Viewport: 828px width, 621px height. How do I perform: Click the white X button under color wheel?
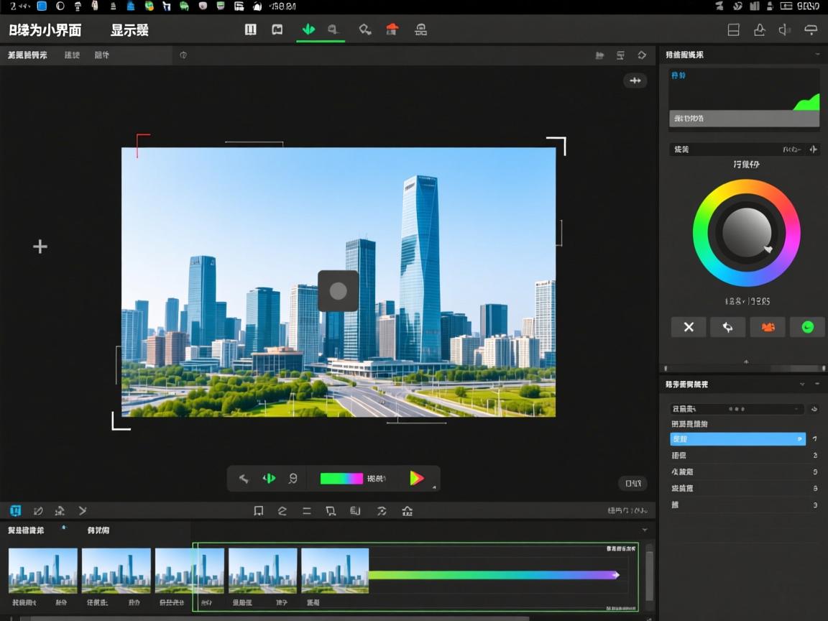pos(689,327)
